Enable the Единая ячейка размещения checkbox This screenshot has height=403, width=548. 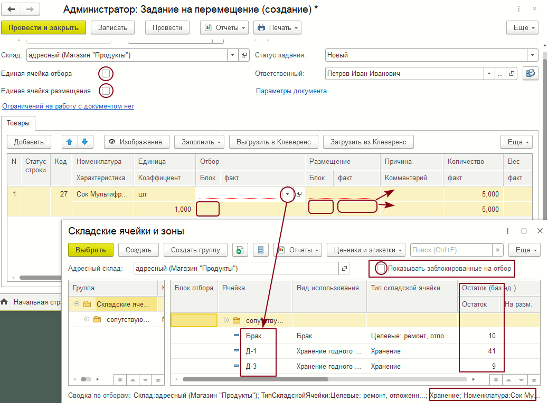106,91
